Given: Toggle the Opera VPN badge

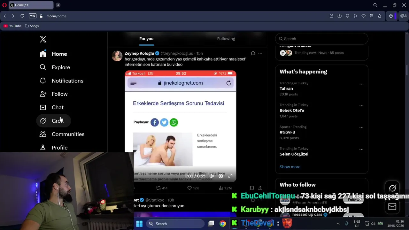Looking at the screenshot, I should point(33,16).
